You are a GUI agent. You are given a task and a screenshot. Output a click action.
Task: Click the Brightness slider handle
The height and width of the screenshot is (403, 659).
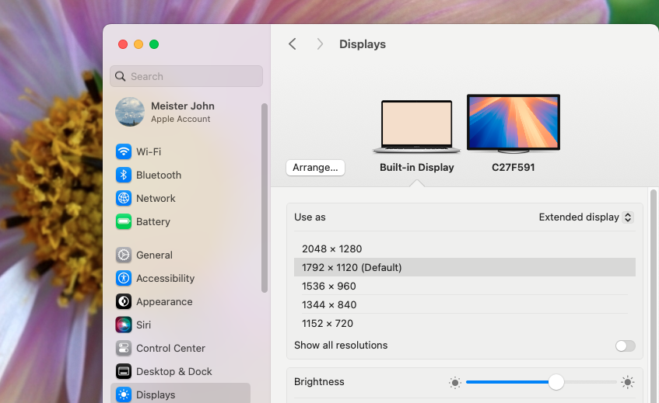556,382
